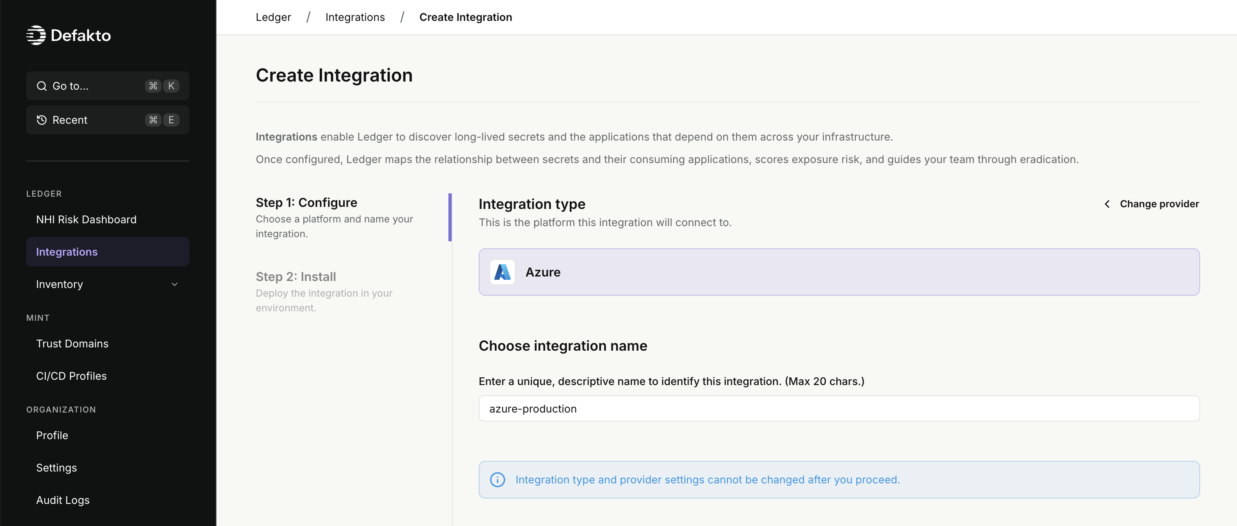Click the "Integration type" heading

(x=532, y=204)
